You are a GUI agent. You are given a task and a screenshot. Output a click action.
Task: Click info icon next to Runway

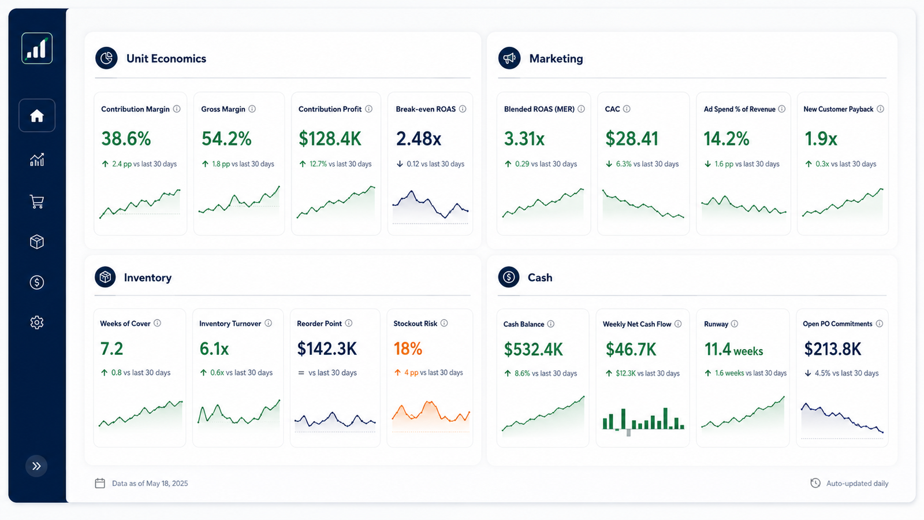point(735,324)
